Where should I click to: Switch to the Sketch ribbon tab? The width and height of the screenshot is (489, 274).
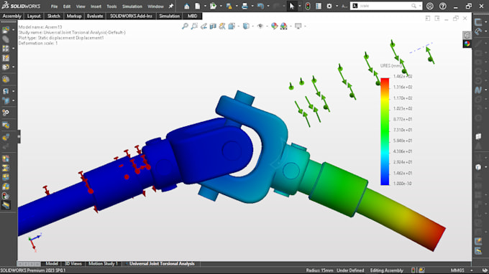[54, 16]
